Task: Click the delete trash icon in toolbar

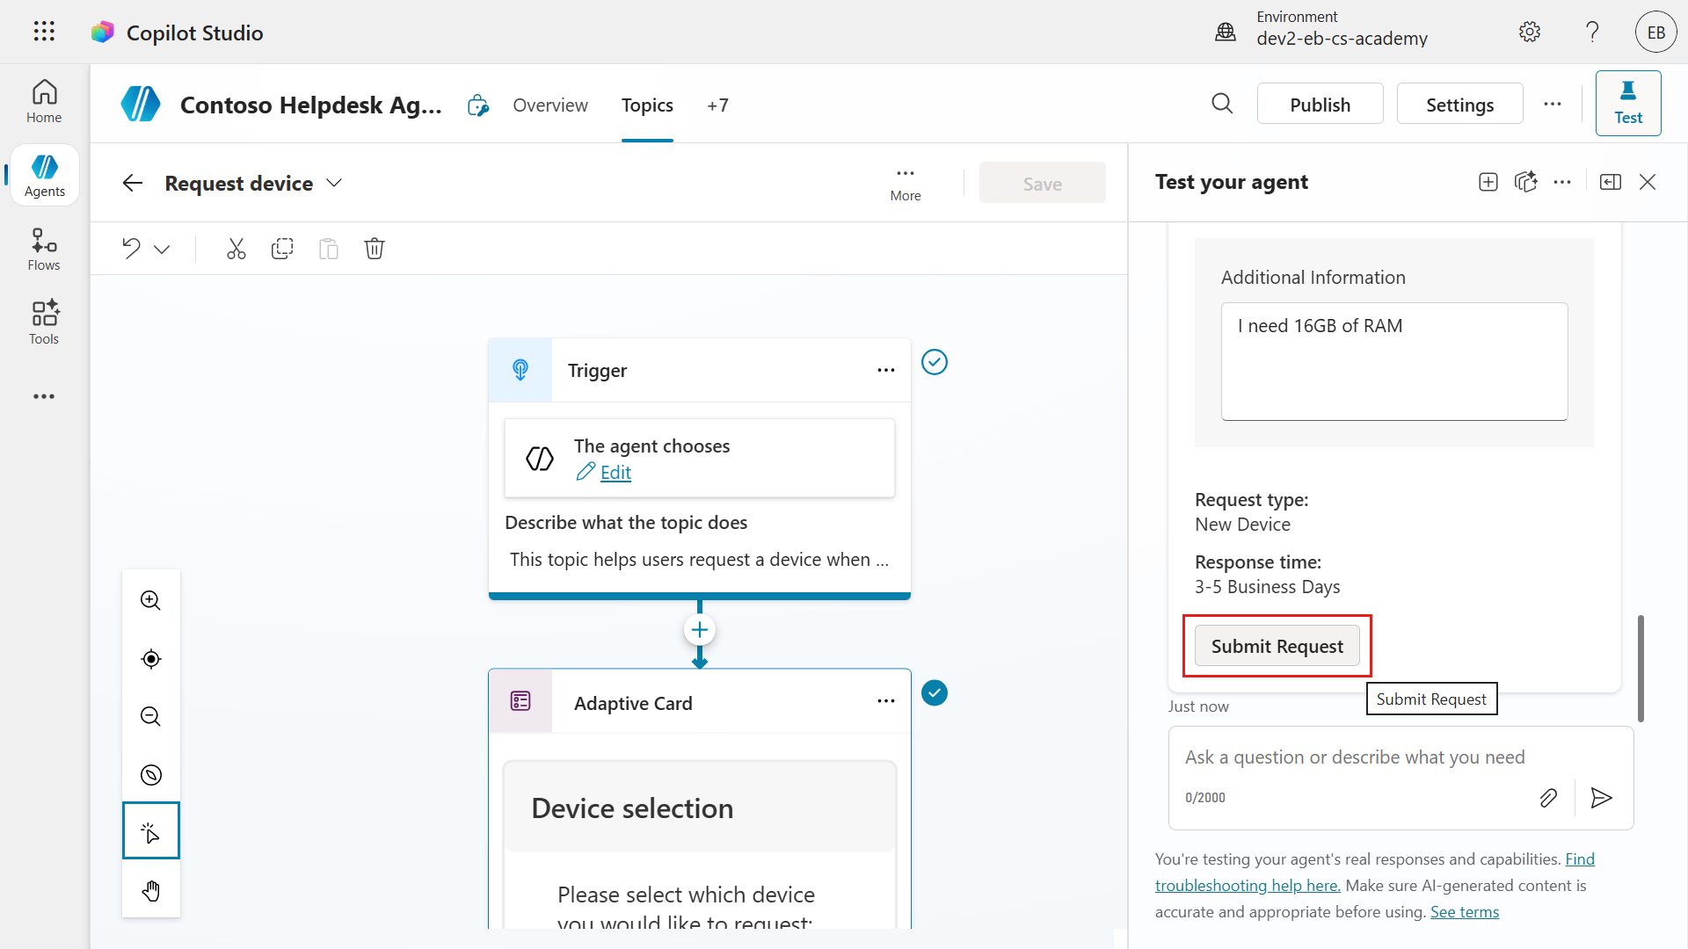Action: click(375, 249)
